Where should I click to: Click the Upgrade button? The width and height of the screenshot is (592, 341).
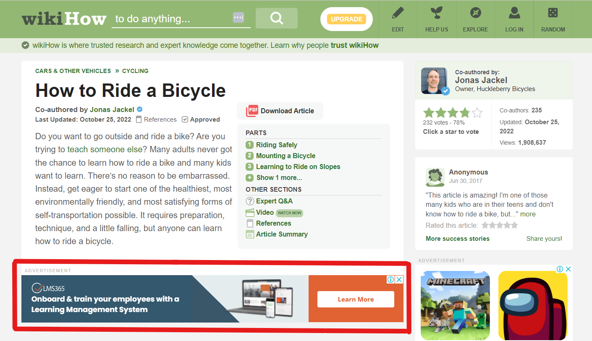[346, 19]
